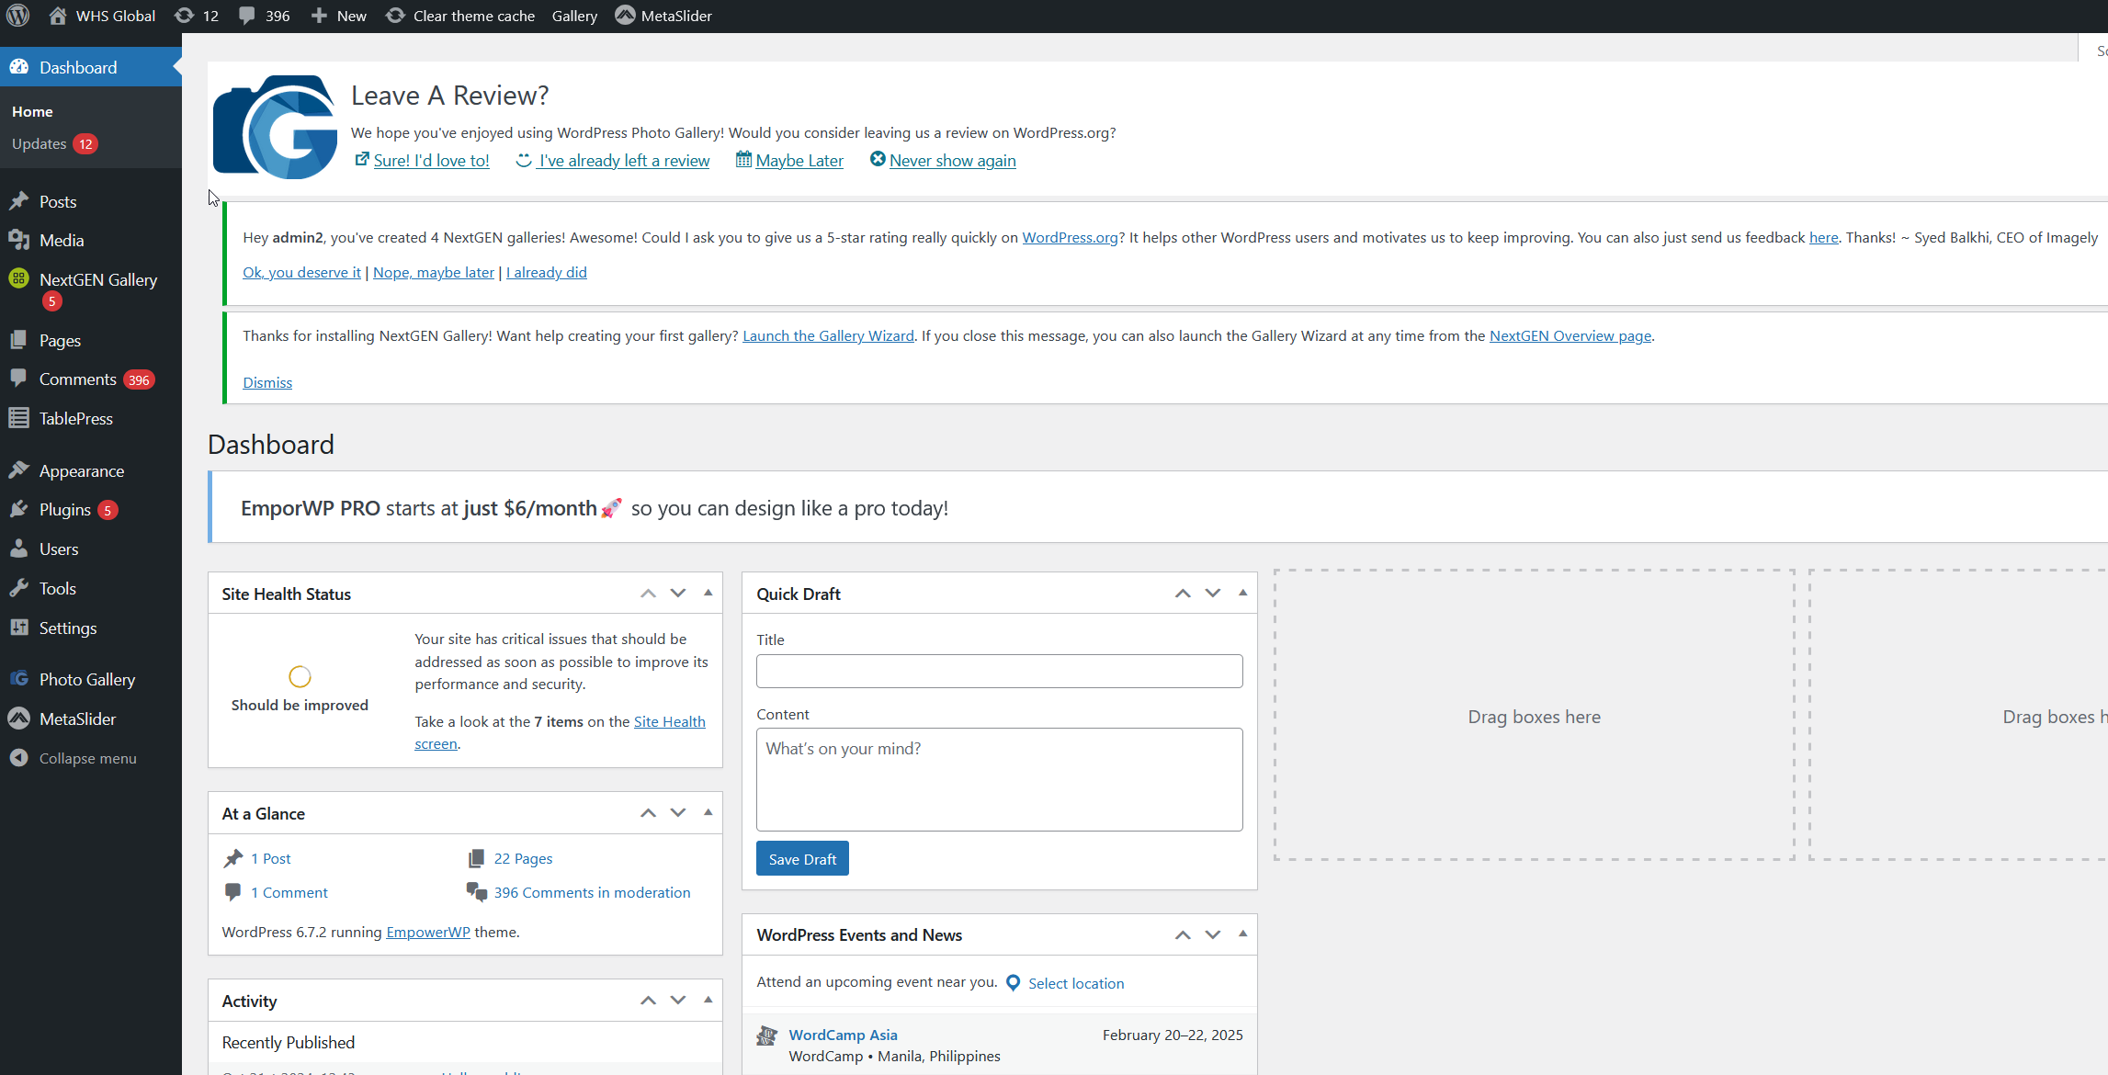Click the Users person icon
This screenshot has height=1075, width=2108.
point(19,549)
